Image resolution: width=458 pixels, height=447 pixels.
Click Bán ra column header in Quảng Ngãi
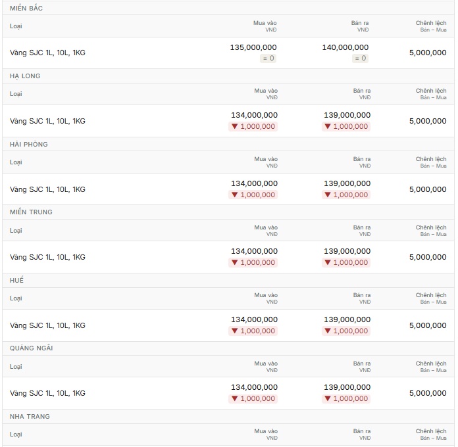(362, 366)
